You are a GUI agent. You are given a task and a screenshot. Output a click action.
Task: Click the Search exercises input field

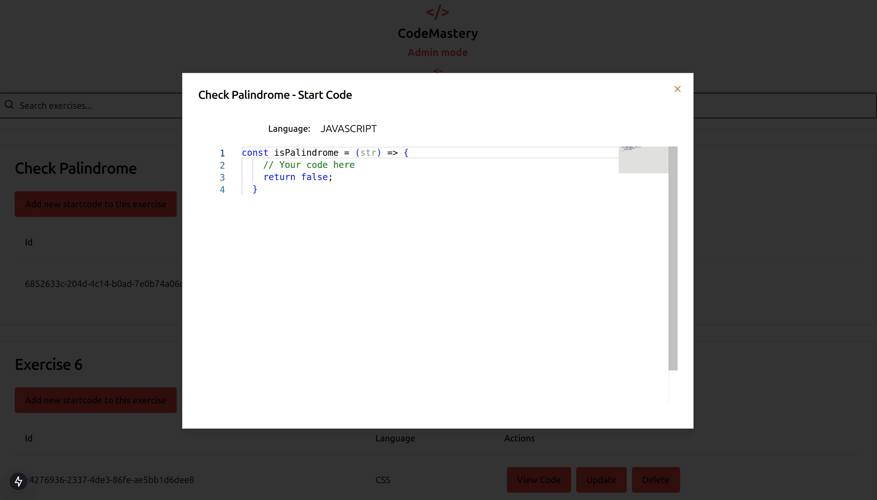(103, 105)
